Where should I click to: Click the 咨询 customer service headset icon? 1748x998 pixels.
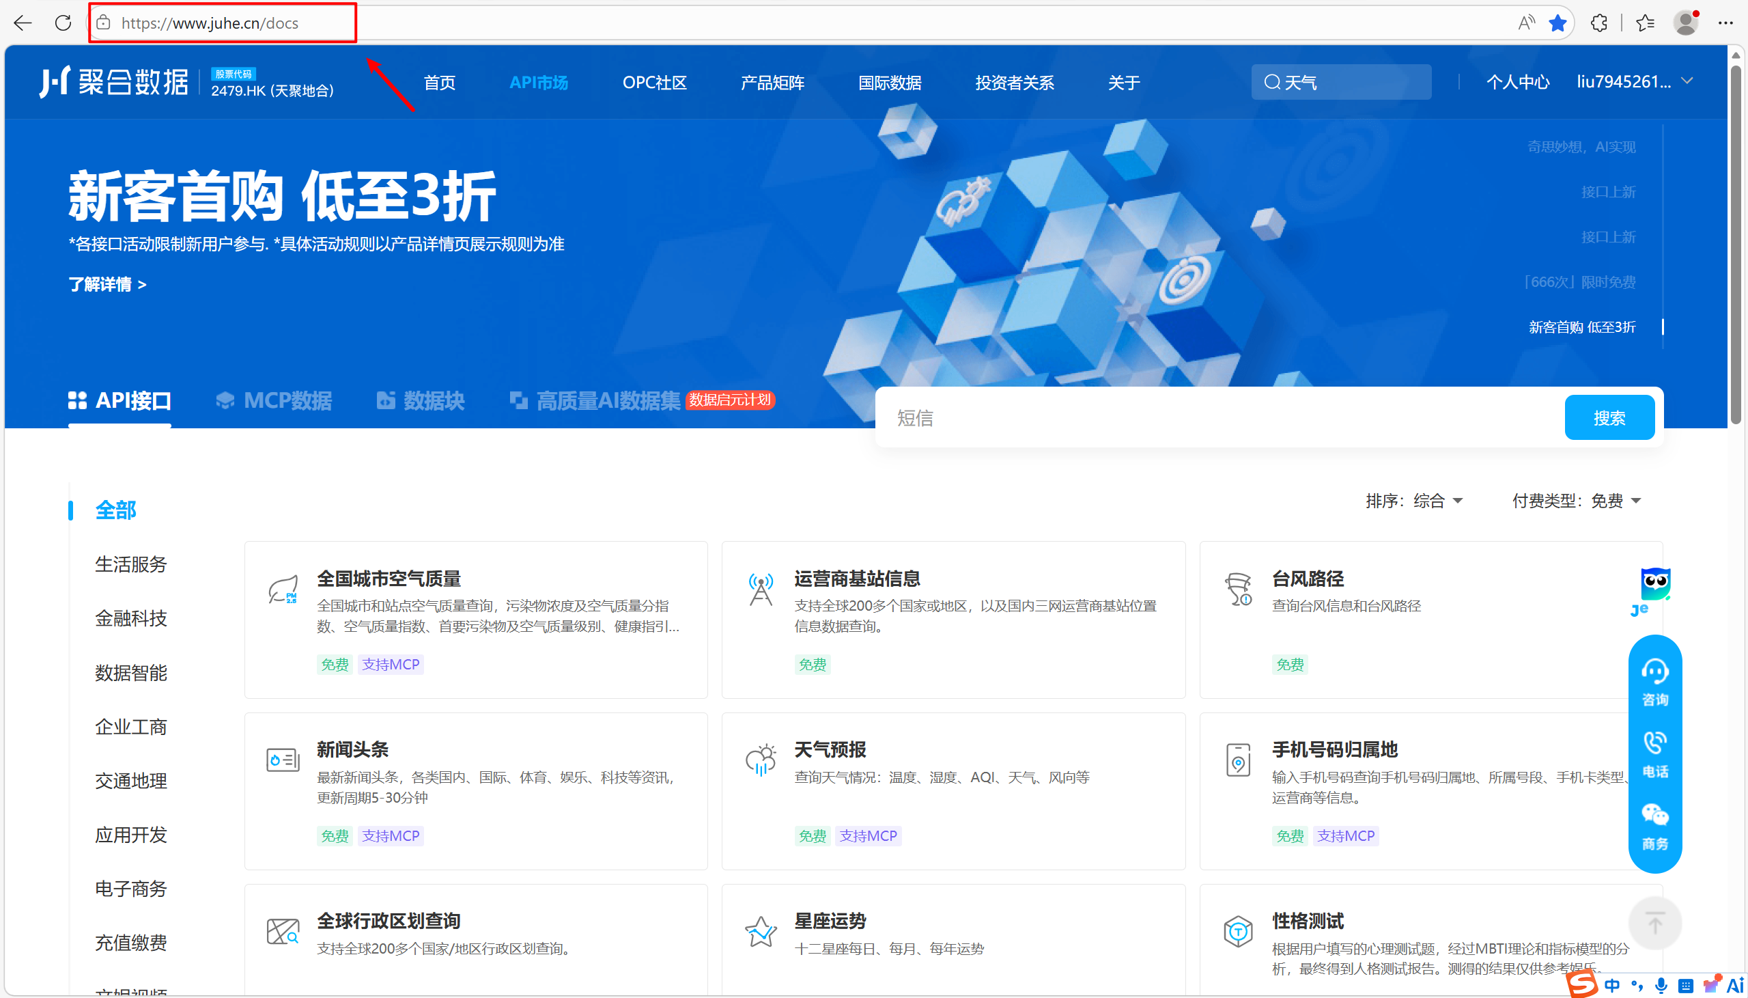click(1655, 672)
